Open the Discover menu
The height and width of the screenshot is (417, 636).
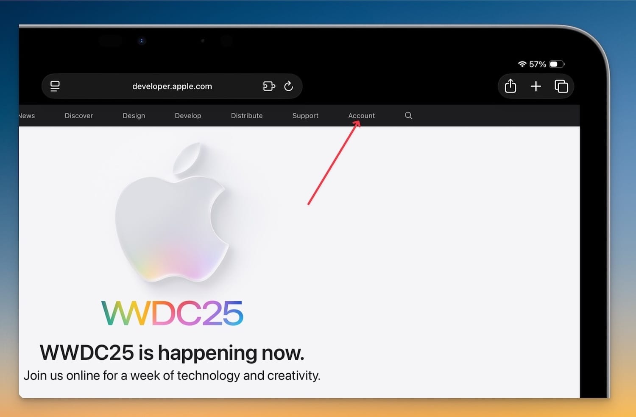pyautogui.click(x=79, y=115)
